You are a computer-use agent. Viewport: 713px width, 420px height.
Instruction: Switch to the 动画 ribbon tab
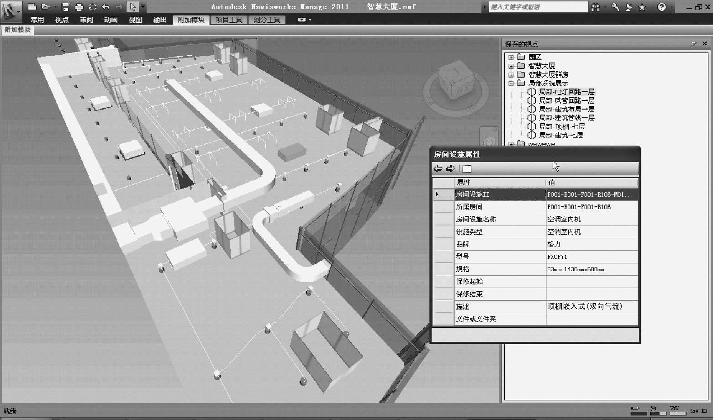pos(111,20)
